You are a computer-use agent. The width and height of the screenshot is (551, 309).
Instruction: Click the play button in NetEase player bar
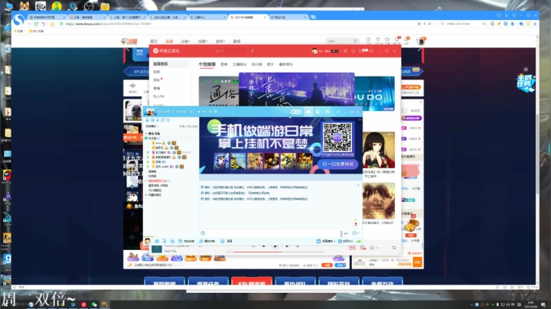(275, 246)
